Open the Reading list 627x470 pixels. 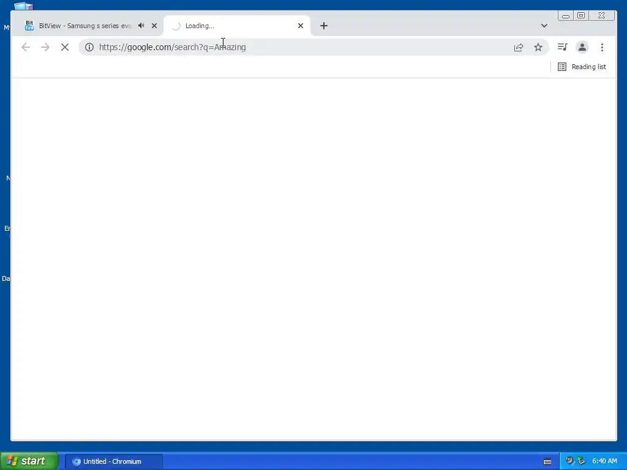click(x=582, y=67)
